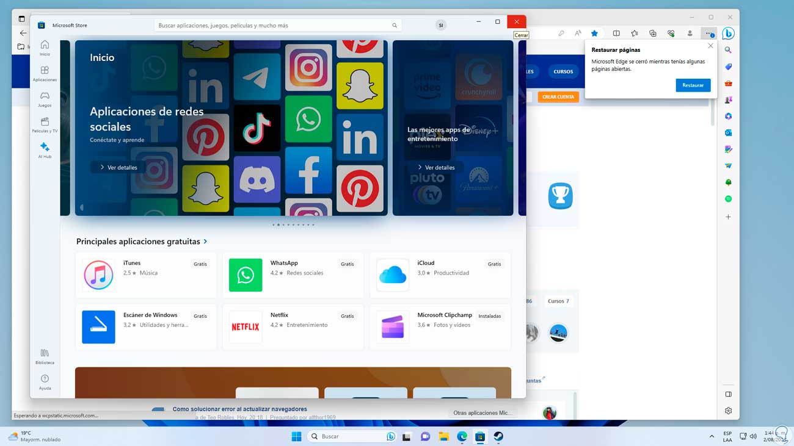Open Tools briefcase in Edge sidebar

coord(728,83)
